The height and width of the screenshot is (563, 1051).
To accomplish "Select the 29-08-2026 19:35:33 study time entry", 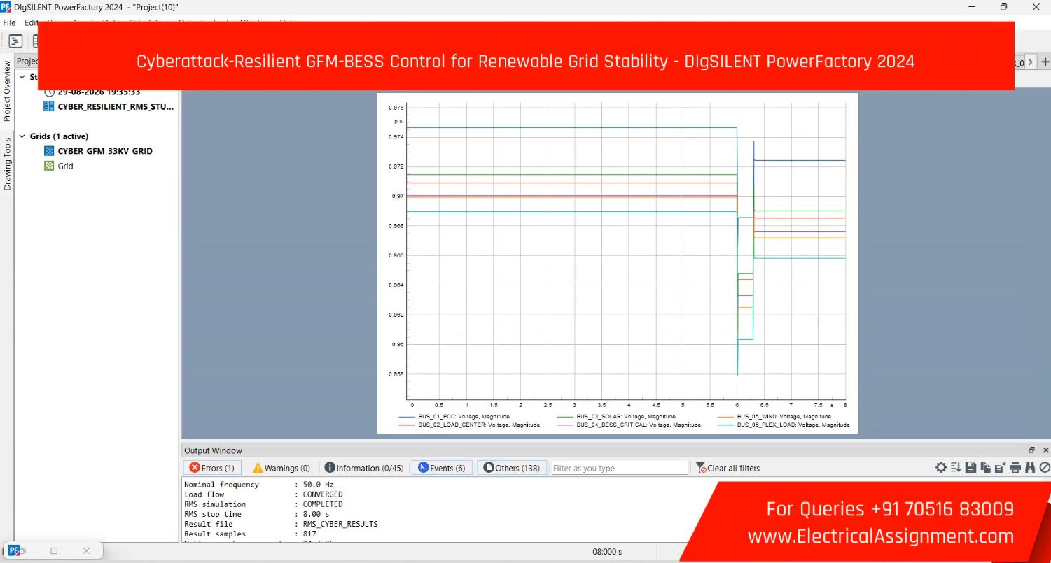I will pyautogui.click(x=99, y=92).
